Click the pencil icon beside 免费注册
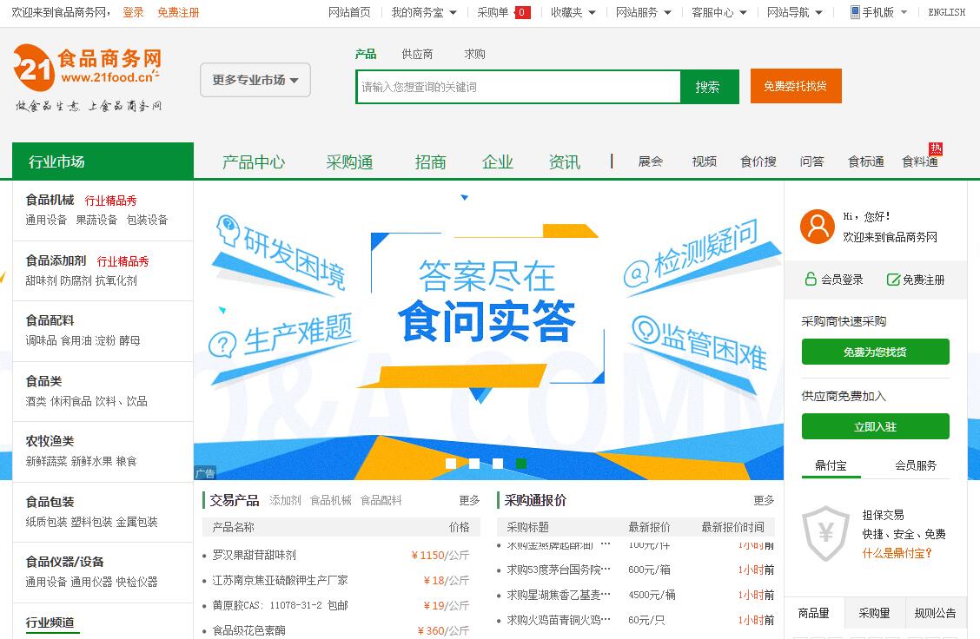Viewport: 980px width, 639px height. 892,280
